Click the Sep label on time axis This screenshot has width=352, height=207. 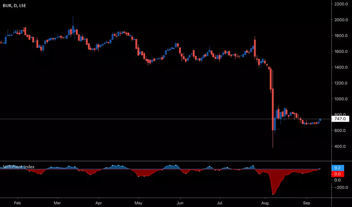pyautogui.click(x=306, y=203)
